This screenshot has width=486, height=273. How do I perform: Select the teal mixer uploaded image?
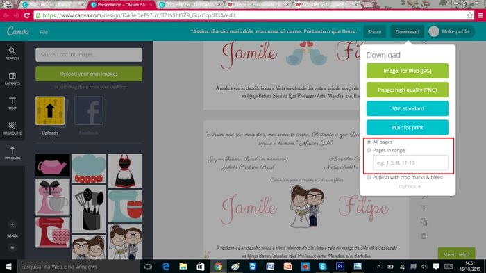coord(125,206)
